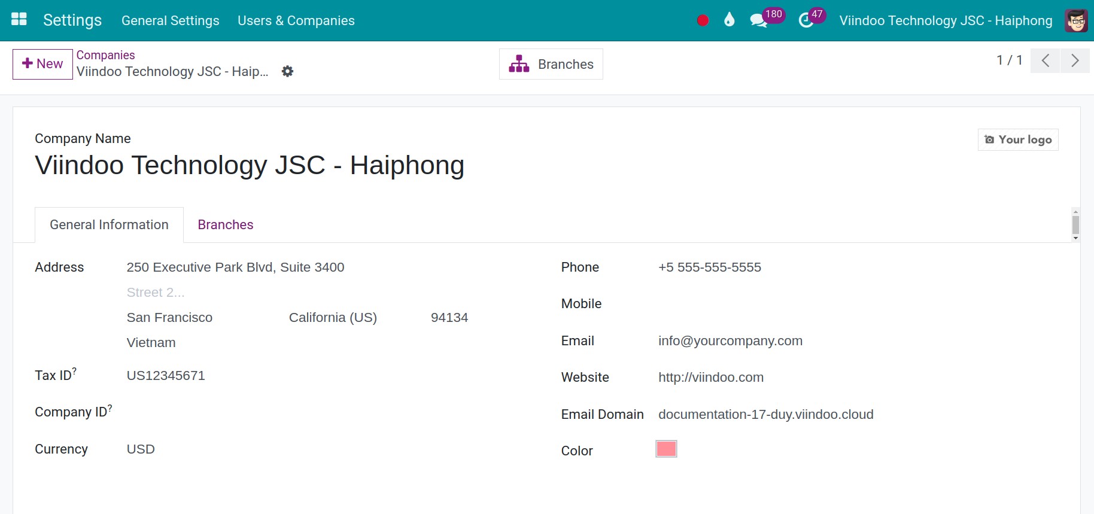Switch to the Branches tab

point(226,224)
